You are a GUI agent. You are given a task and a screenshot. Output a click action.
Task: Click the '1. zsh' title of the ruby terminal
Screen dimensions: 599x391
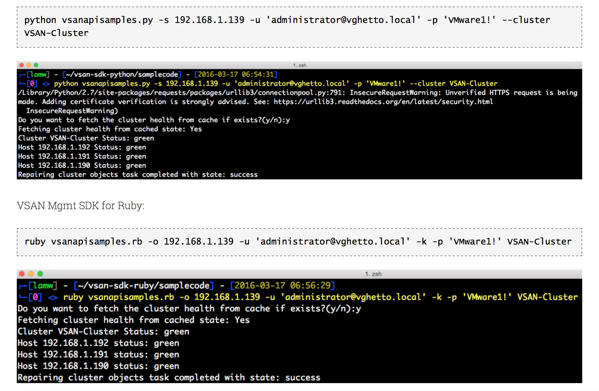pos(373,274)
